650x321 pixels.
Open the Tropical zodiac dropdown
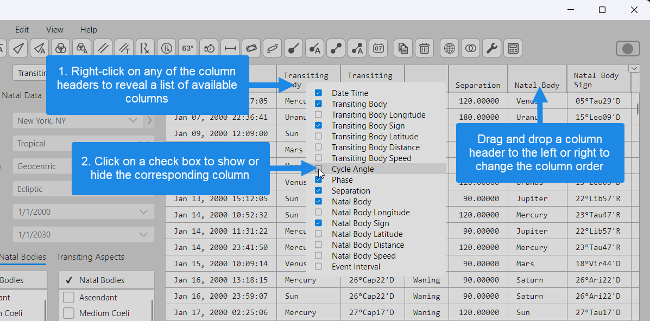[83, 143]
